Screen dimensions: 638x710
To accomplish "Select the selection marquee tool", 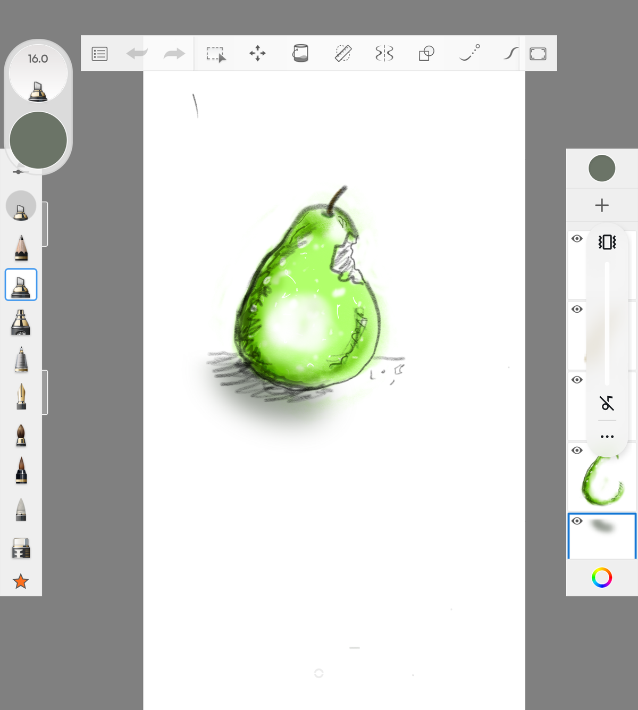I will [216, 54].
